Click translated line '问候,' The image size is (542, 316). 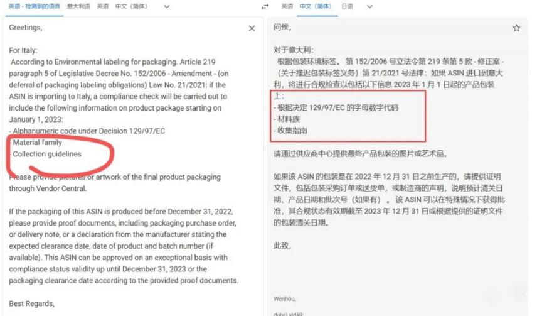pos(282,28)
